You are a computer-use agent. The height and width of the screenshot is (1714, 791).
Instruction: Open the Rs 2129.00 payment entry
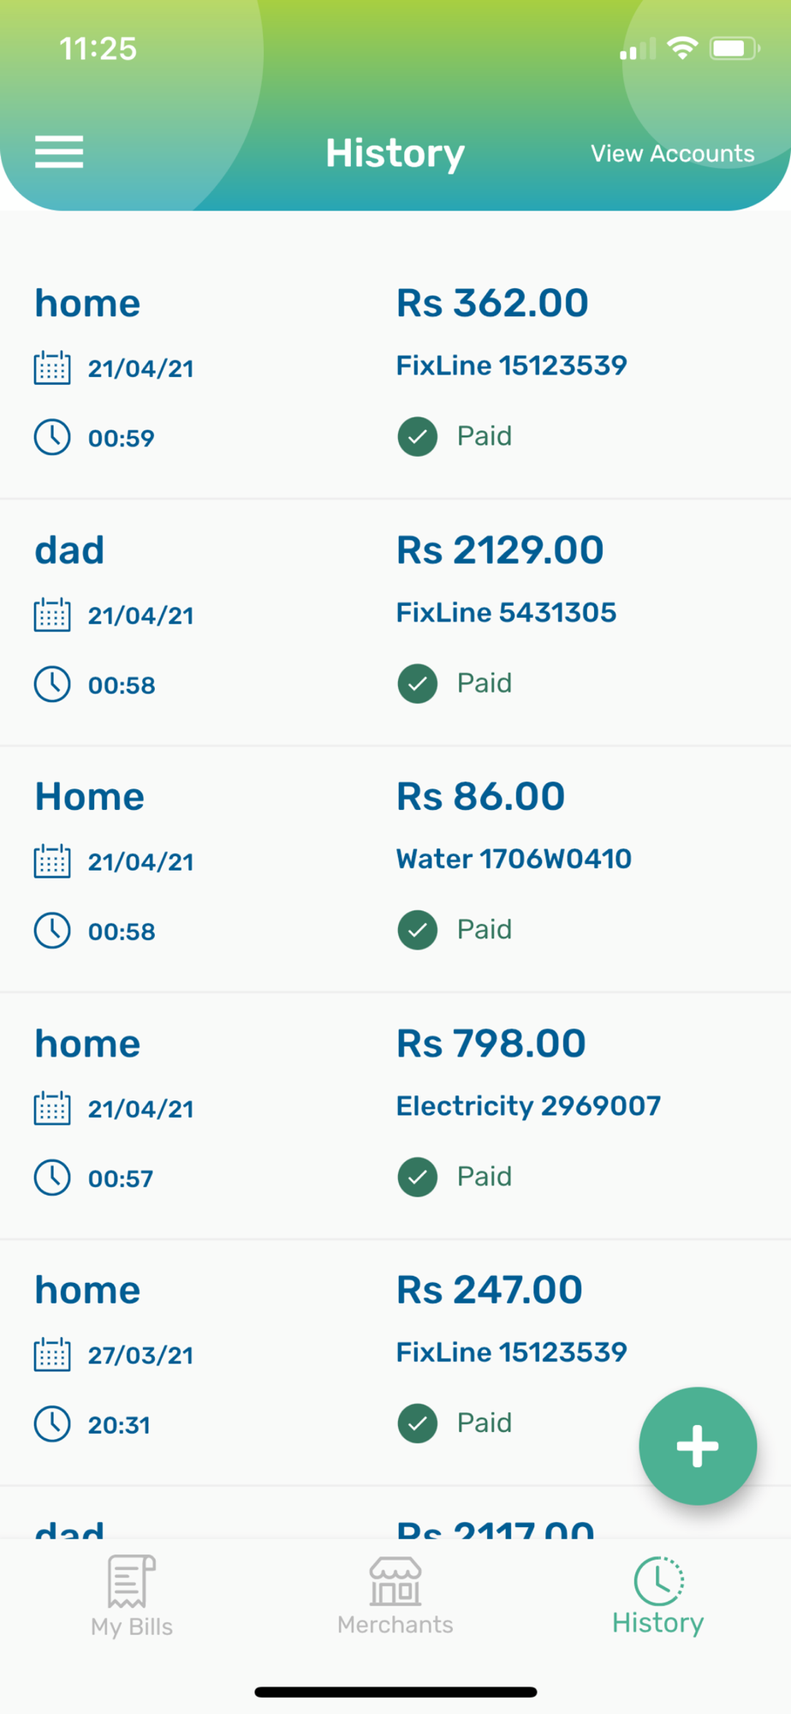(x=395, y=622)
